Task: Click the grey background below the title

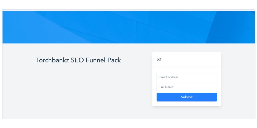Action: click(x=77, y=90)
